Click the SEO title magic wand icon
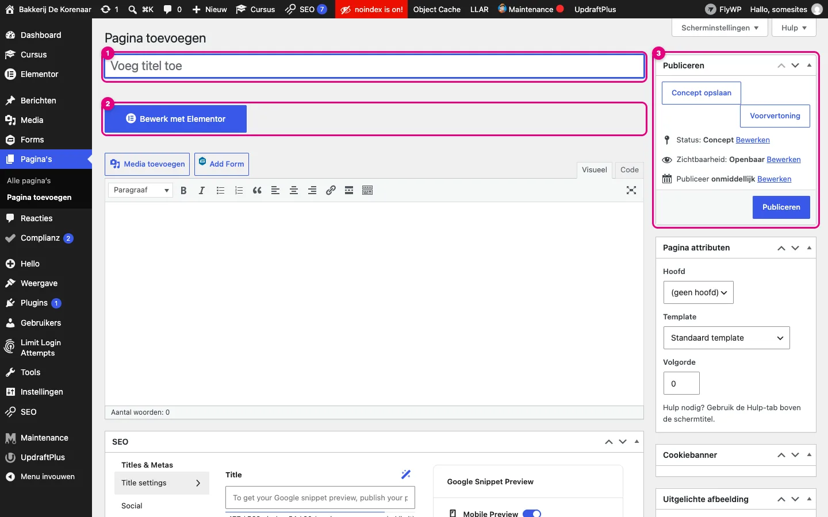This screenshot has width=828, height=517. (406, 474)
